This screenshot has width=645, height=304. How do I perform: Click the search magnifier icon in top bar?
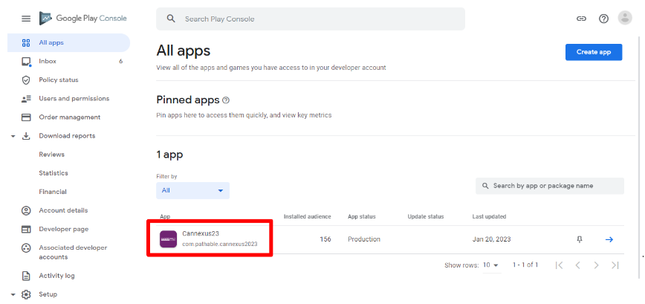click(x=171, y=19)
